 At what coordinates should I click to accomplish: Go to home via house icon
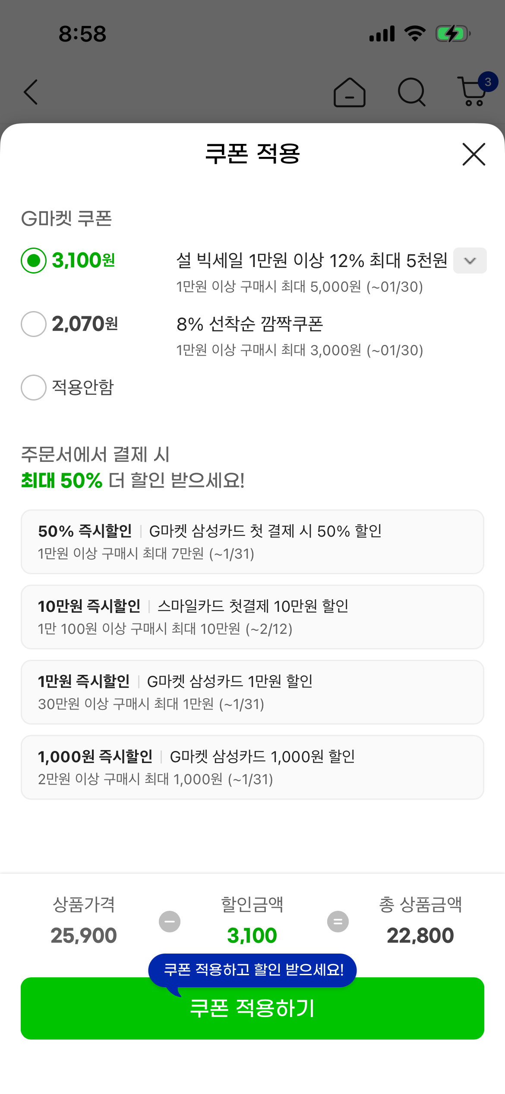pyautogui.click(x=349, y=92)
